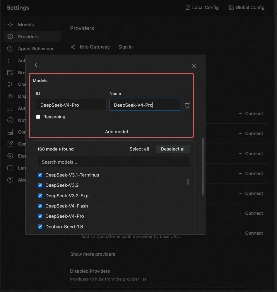
Task: Uncheck Doubao-Seed-1.8 model
Action: coord(40,227)
